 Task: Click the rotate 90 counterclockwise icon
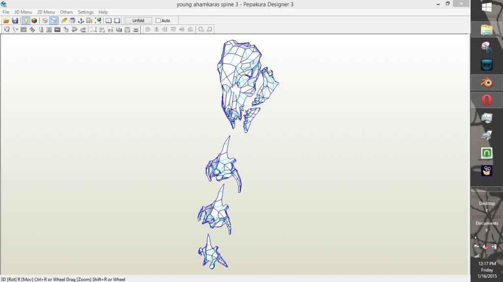pyautogui.click(x=201, y=29)
